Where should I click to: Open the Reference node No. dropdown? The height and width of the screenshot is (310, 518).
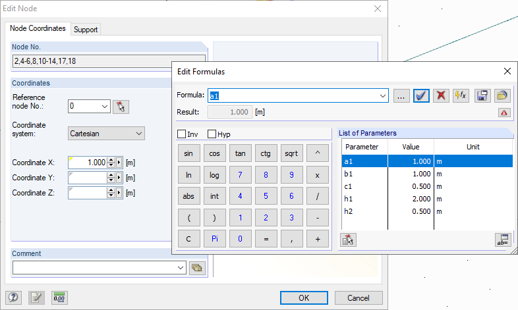tap(105, 106)
